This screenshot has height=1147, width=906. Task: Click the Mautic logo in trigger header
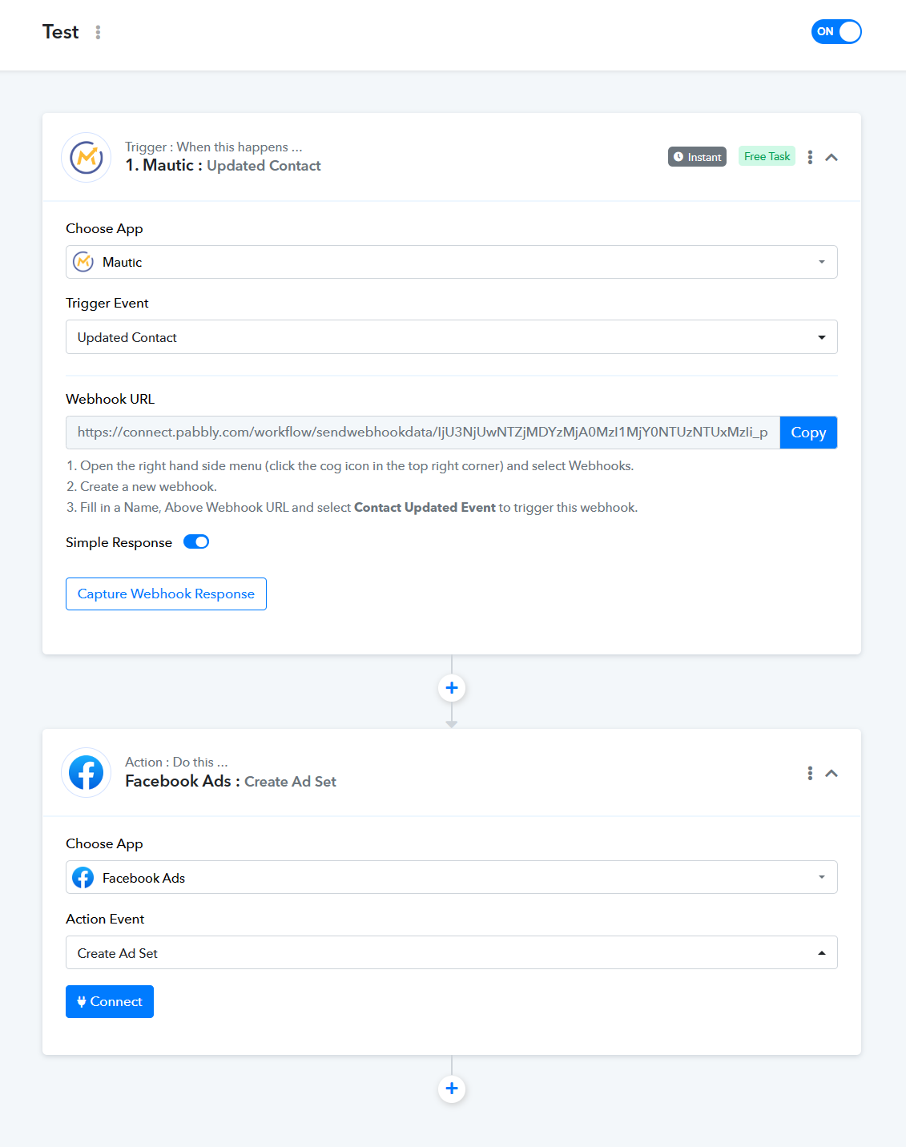[x=87, y=157]
